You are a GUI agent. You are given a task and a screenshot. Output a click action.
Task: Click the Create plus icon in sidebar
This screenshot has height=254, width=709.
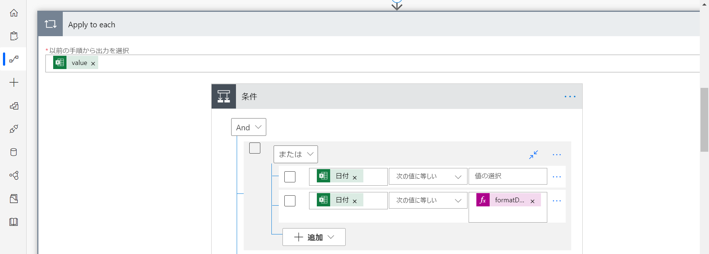coord(14,82)
